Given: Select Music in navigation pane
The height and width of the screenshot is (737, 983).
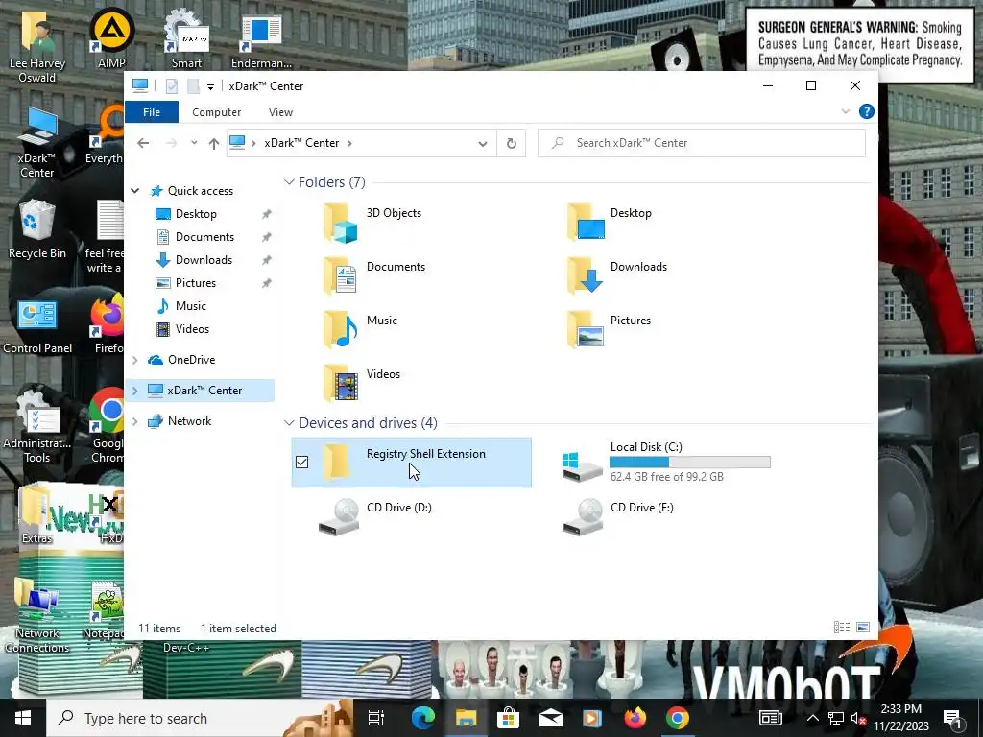Looking at the screenshot, I should click(191, 306).
